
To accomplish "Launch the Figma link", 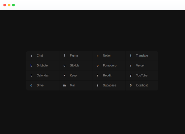I will tap(76, 56).
